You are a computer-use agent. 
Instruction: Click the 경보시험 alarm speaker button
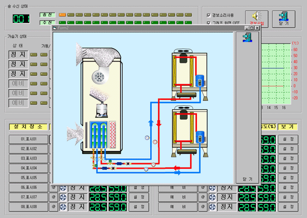pos(257,19)
